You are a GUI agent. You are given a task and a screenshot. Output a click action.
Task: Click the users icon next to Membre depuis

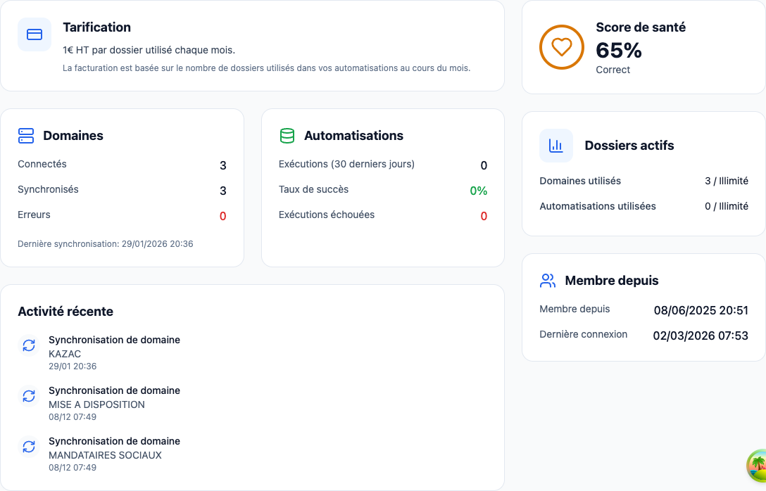pyautogui.click(x=548, y=280)
